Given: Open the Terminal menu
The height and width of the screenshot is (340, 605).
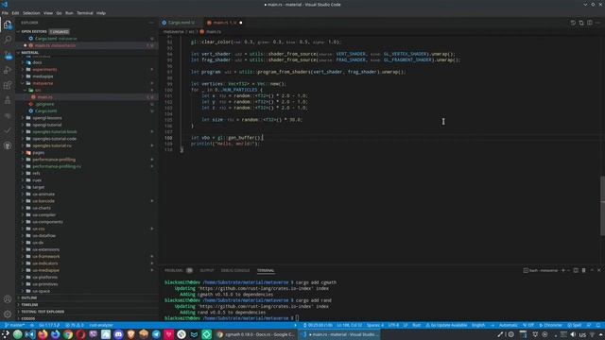Looking at the screenshot, I should [84, 12].
